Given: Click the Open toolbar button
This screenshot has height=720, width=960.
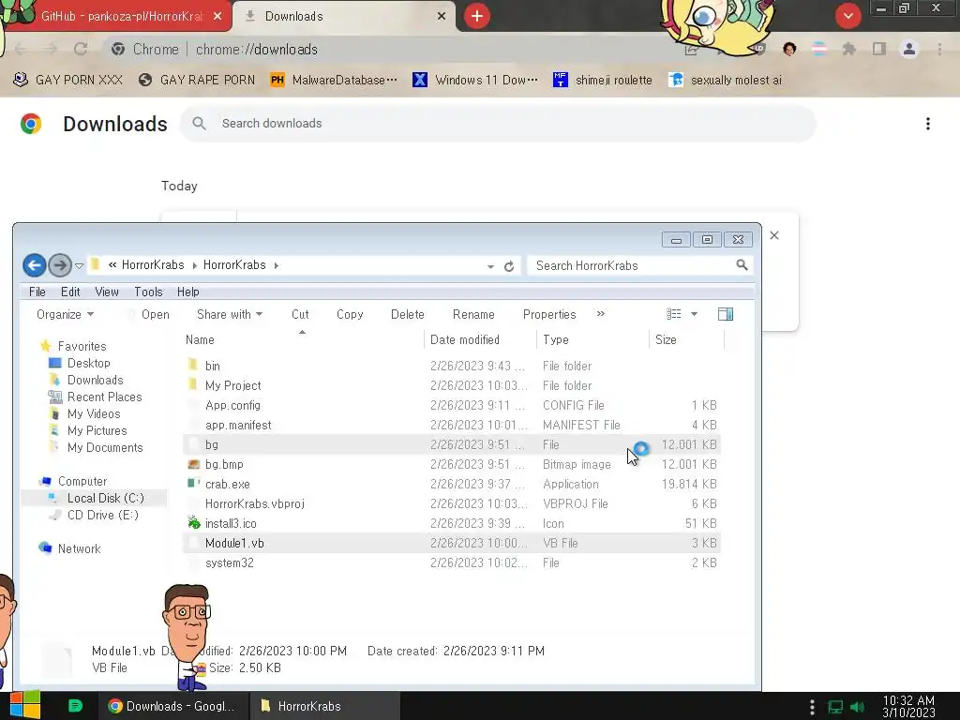Looking at the screenshot, I should [155, 314].
